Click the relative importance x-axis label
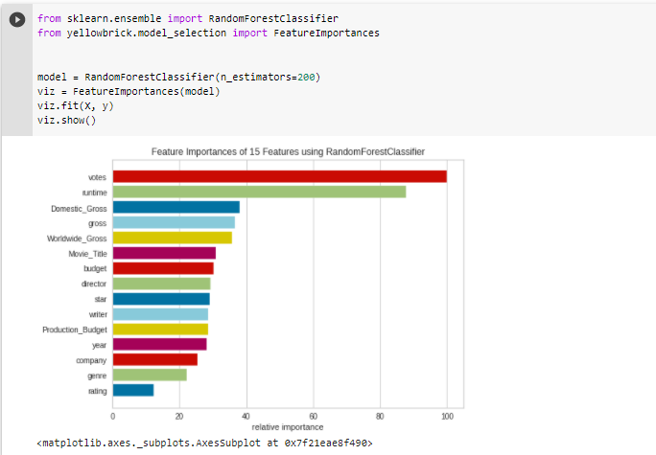Screen dimensions: 656x455 tap(288, 427)
